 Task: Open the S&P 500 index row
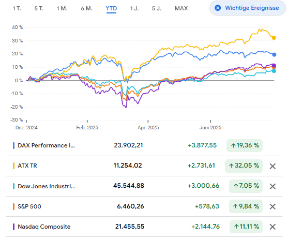tap(144, 206)
